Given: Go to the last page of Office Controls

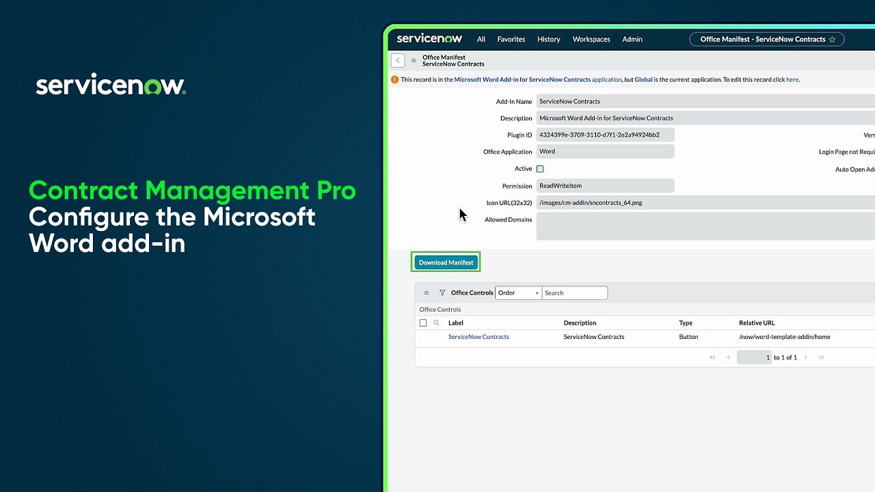Looking at the screenshot, I should pyautogui.click(x=821, y=357).
